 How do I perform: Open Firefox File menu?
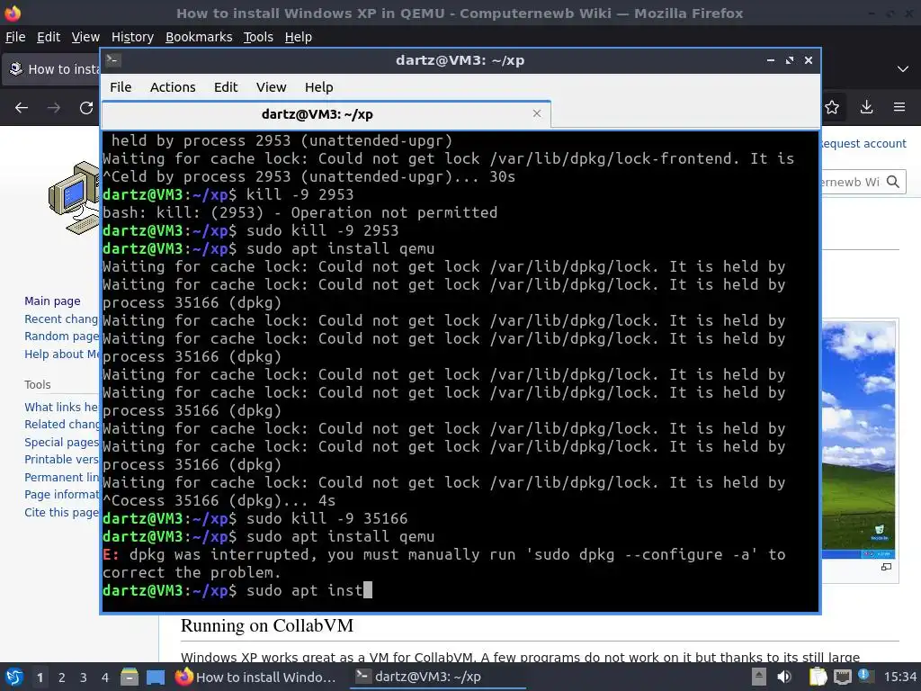pos(15,37)
